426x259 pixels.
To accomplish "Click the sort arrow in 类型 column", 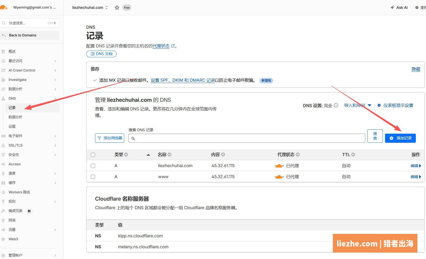I will pyautogui.click(x=148, y=155).
